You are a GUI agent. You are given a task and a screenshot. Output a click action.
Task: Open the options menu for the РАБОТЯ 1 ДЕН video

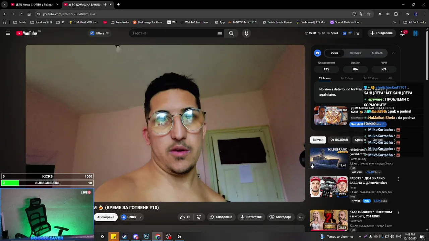398,179
